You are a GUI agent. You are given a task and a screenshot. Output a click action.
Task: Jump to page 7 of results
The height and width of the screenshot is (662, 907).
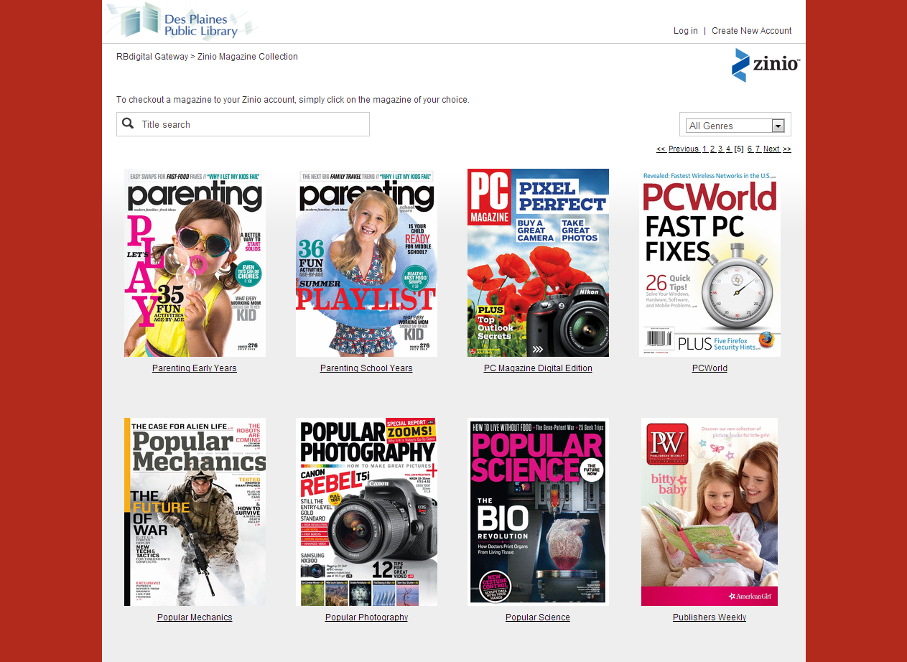(x=756, y=149)
